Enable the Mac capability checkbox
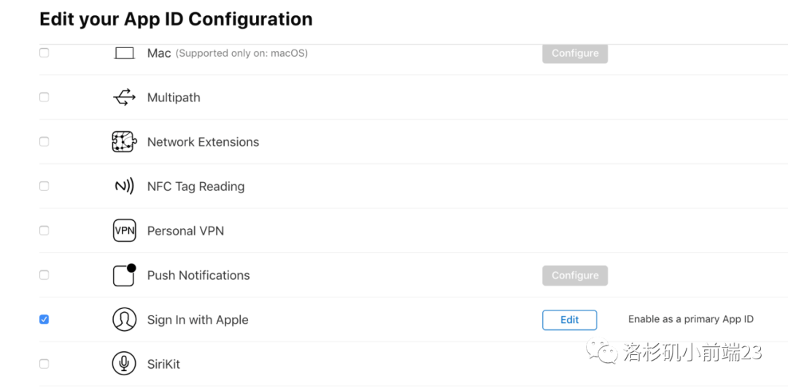Screen dimensions: 788x387 tap(44, 53)
